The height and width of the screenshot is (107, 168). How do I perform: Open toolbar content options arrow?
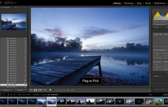150,90
